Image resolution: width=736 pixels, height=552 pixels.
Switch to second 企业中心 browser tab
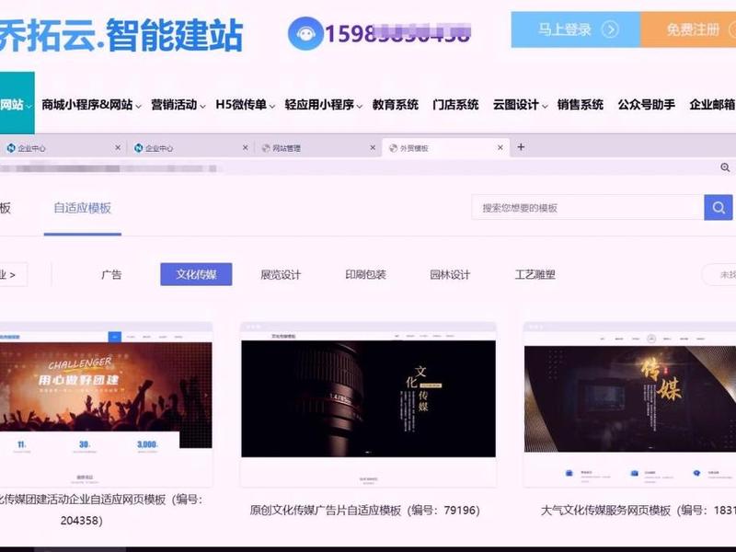click(190, 148)
